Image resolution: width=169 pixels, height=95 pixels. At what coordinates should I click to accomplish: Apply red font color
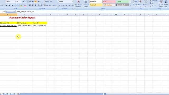[x=25, y=5]
